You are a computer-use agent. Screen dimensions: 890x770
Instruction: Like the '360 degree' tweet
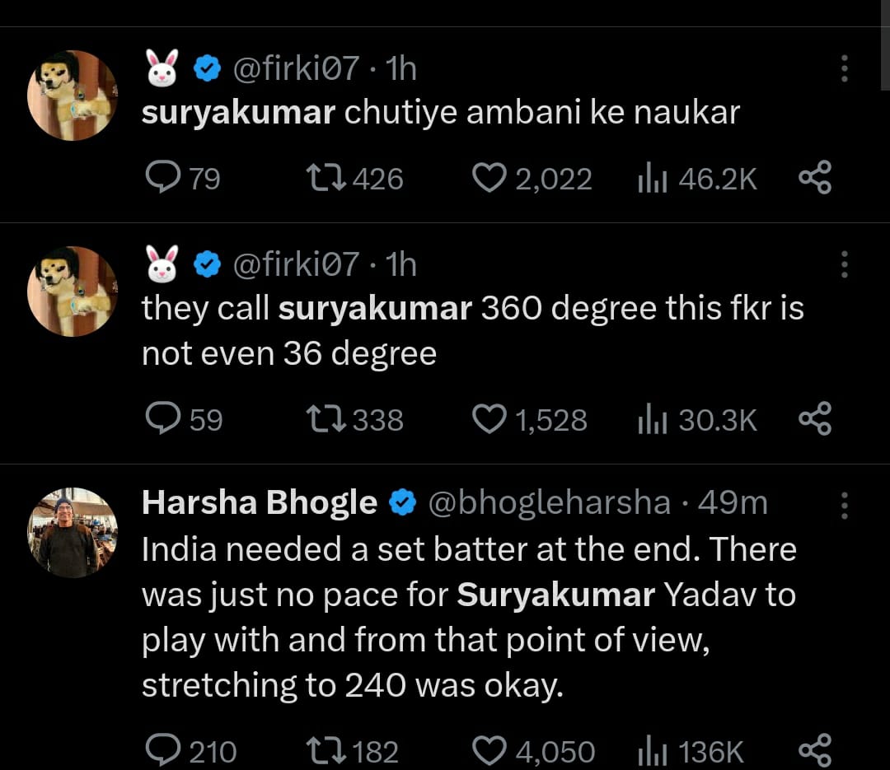tap(489, 420)
